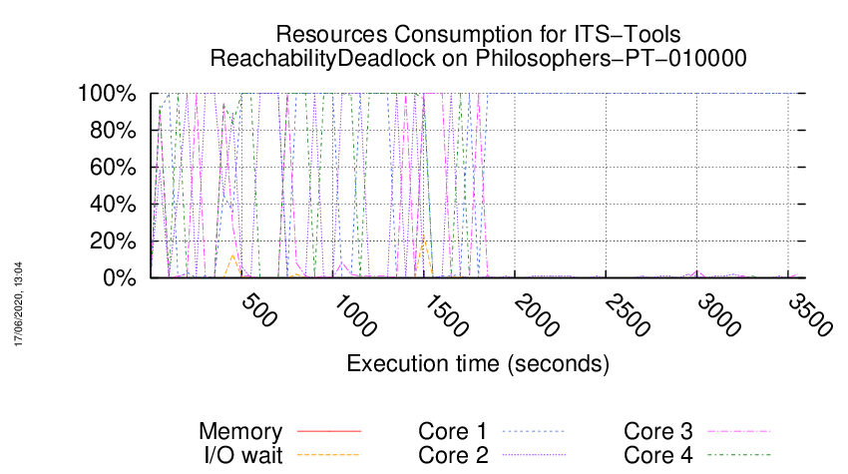This screenshot has width=848, height=474.
Task: Click the chart title 'Resources Consumption for ITS-Tools'
Action: (478, 35)
